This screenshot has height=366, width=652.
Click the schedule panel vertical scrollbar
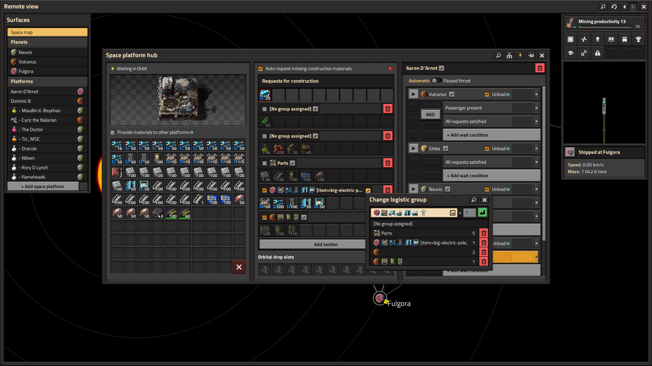544,164
